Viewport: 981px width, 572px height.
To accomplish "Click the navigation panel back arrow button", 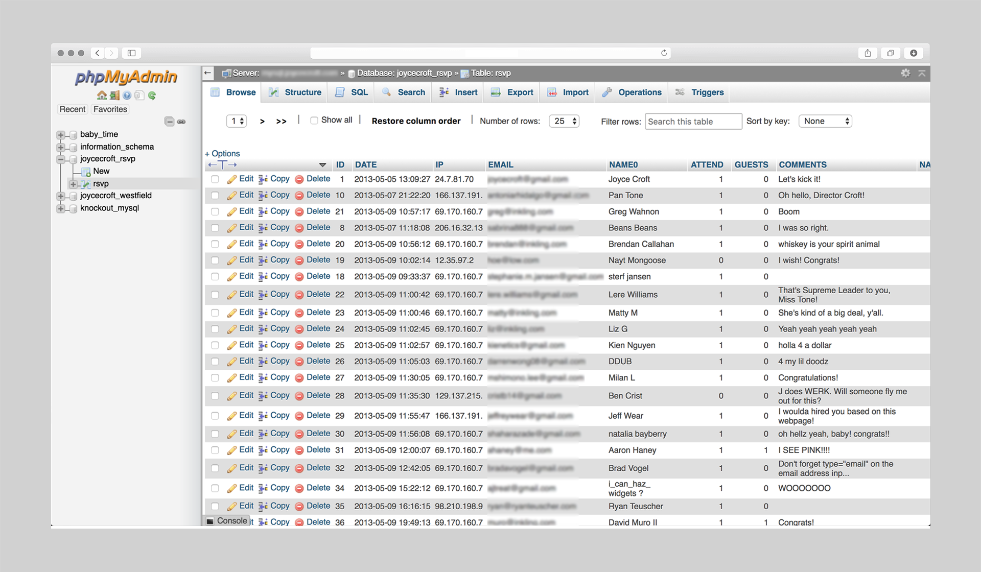I will coord(208,73).
